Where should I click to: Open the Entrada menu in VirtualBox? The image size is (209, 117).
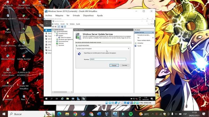76,16
